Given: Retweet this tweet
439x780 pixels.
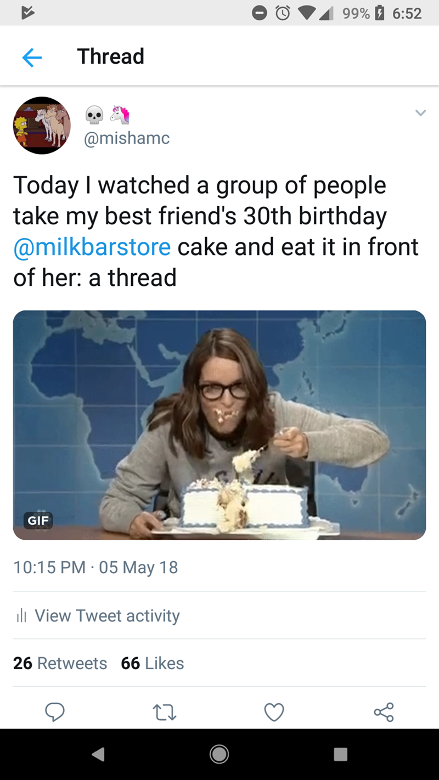Looking at the screenshot, I should 164,712.
